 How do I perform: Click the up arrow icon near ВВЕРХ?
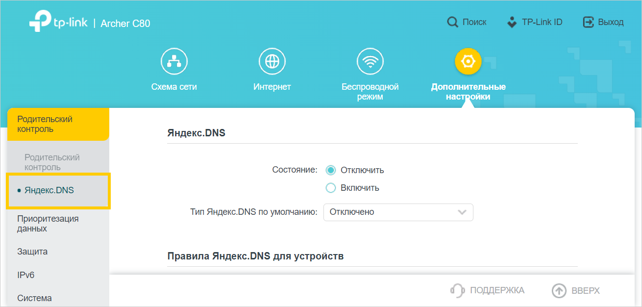[559, 291]
